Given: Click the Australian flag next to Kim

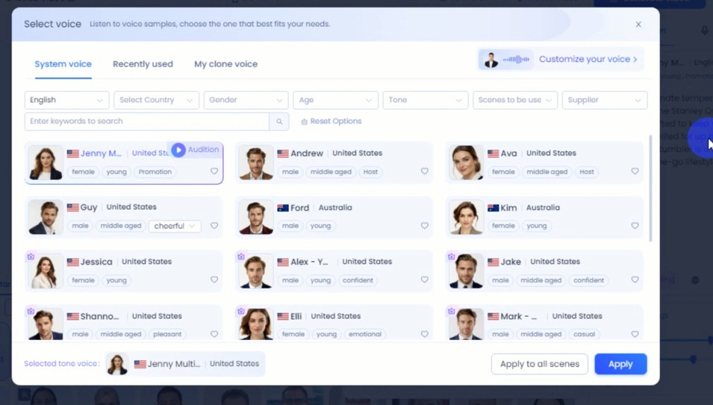Looking at the screenshot, I should [x=493, y=208].
